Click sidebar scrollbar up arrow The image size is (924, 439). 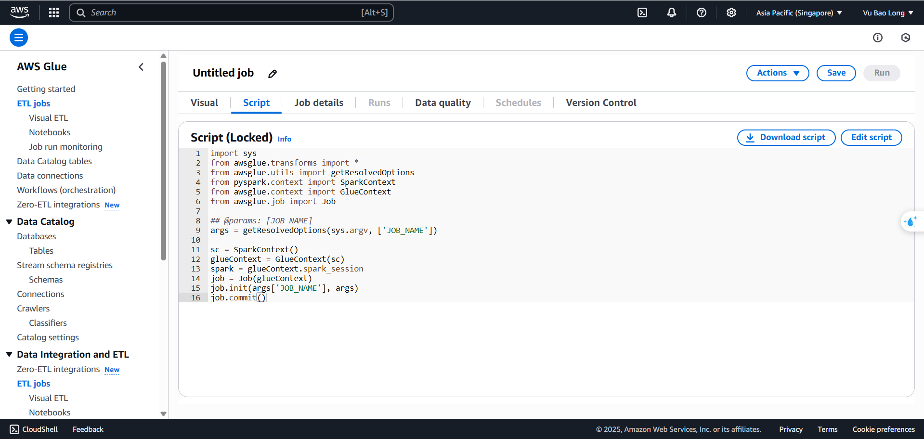click(x=163, y=56)
